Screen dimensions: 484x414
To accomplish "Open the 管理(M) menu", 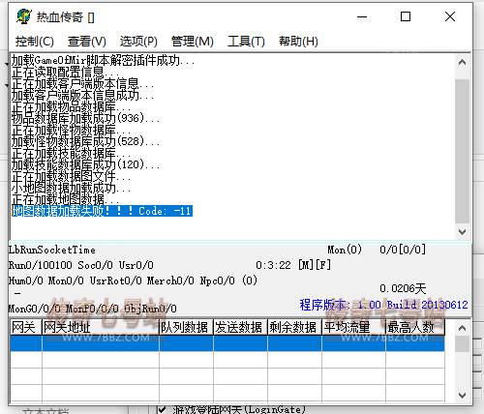I will tap(193, 42).
